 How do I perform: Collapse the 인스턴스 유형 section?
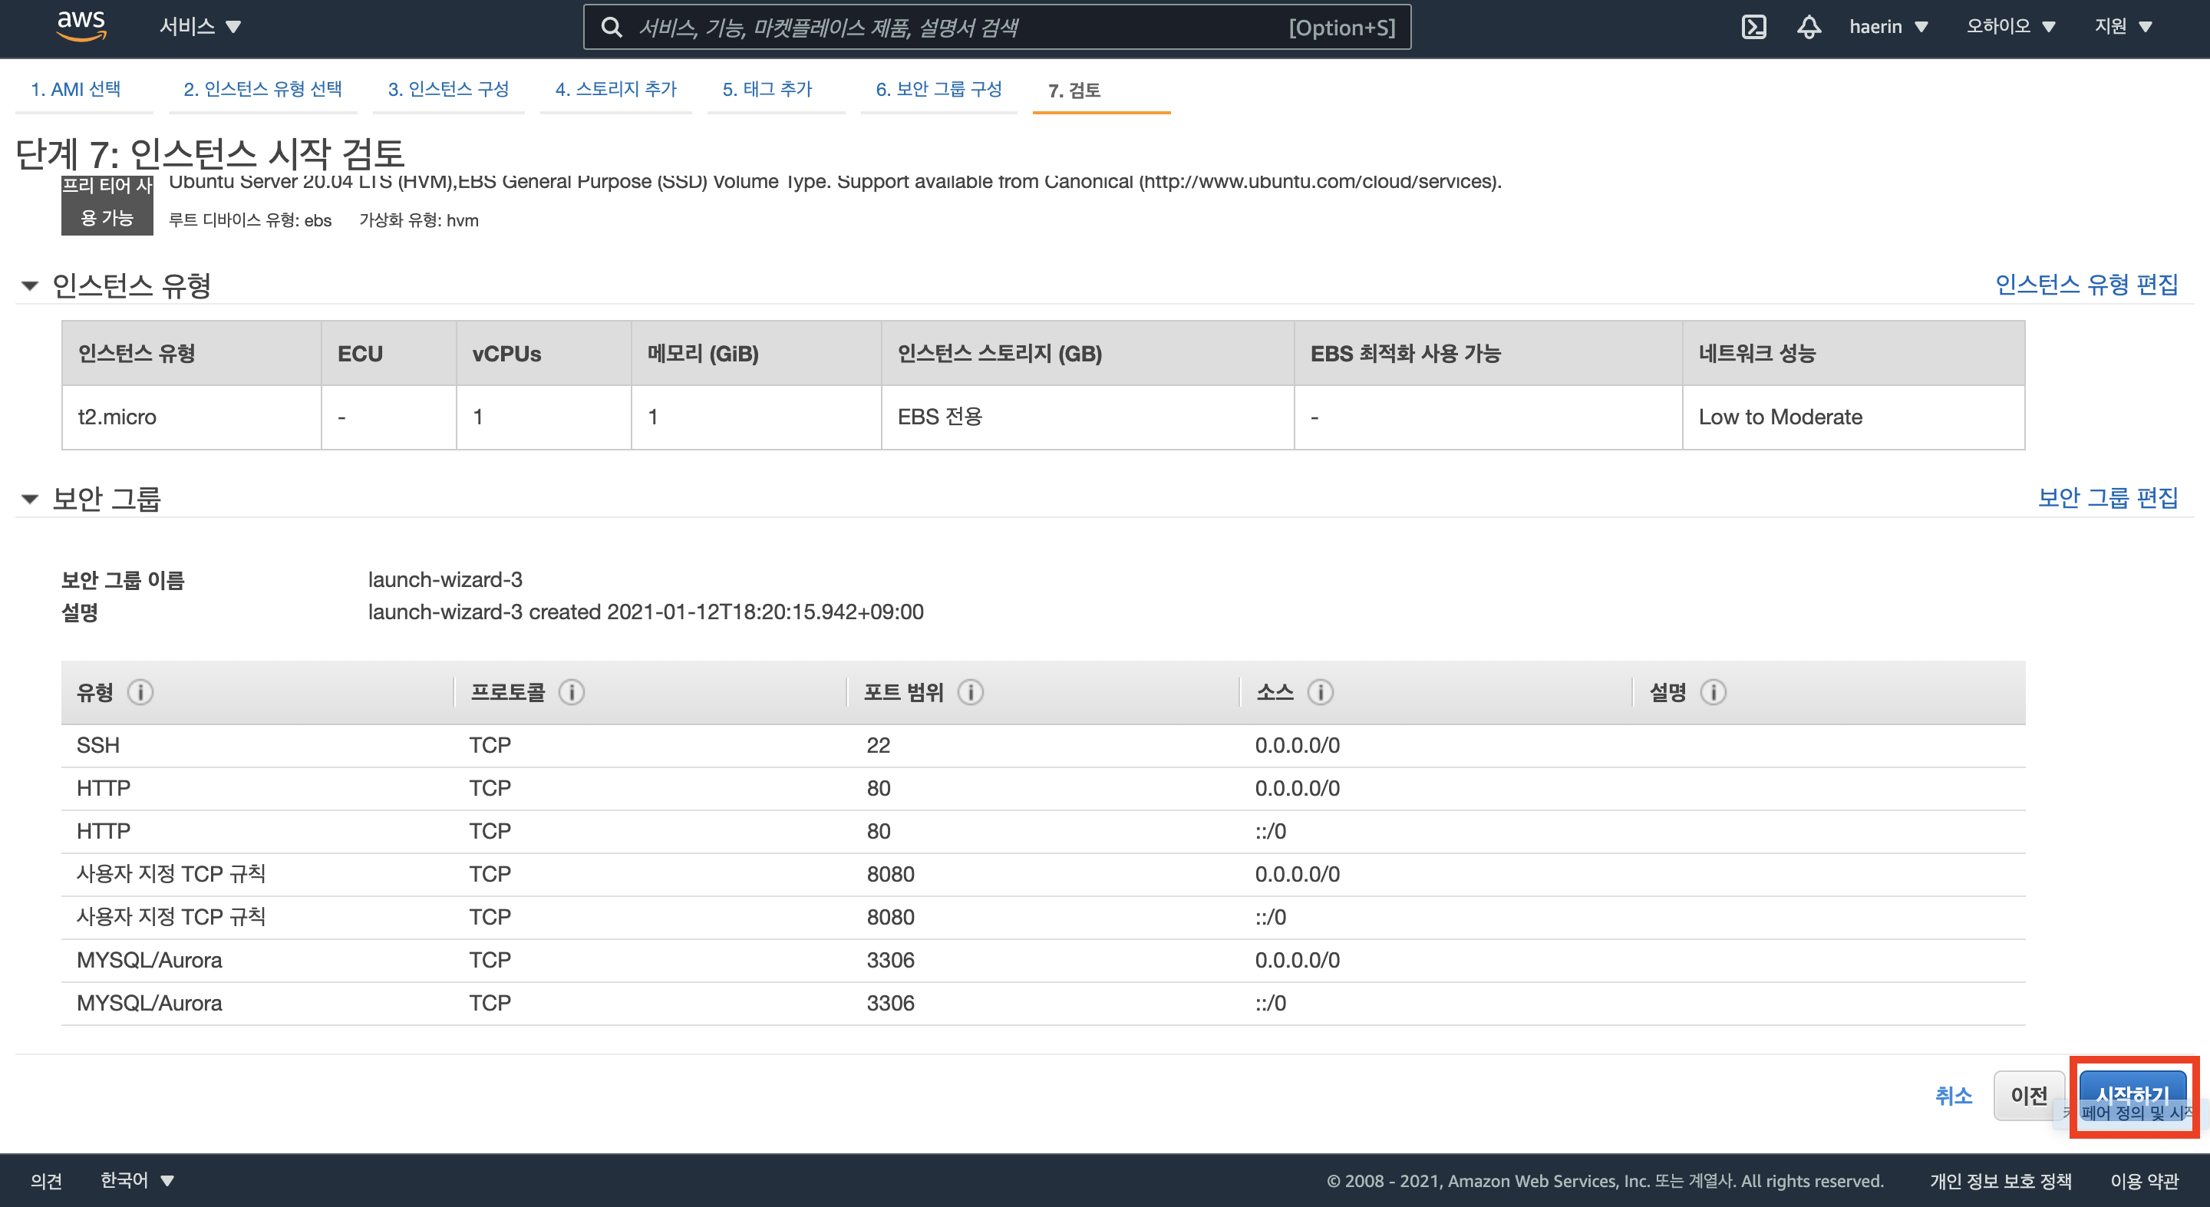(30, 285)
